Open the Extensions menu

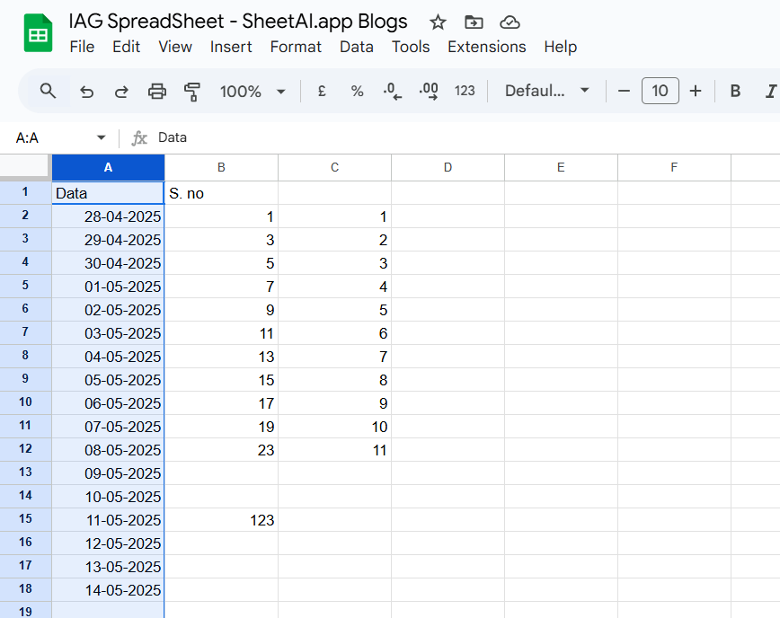[486, 47]
